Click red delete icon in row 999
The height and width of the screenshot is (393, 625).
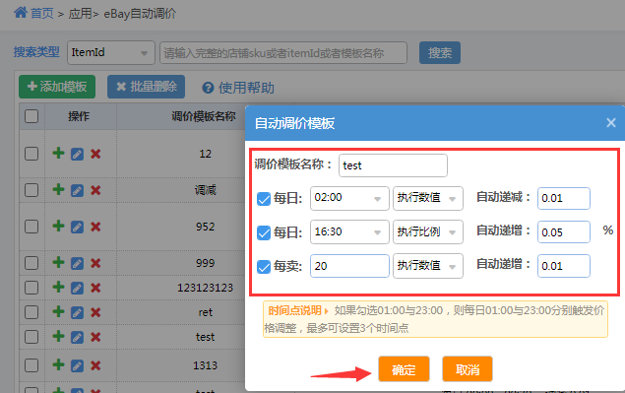coord(95,263)
